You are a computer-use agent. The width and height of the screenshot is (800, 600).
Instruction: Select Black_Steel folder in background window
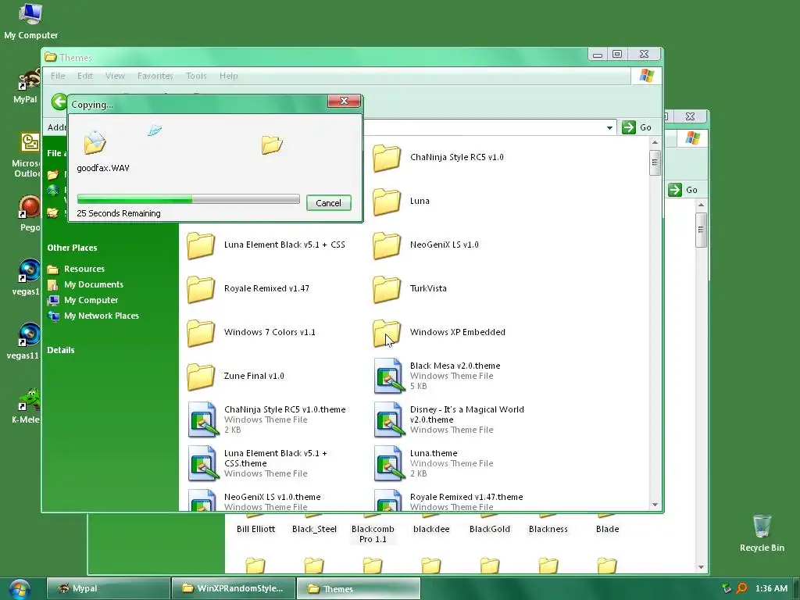(314, 526)
